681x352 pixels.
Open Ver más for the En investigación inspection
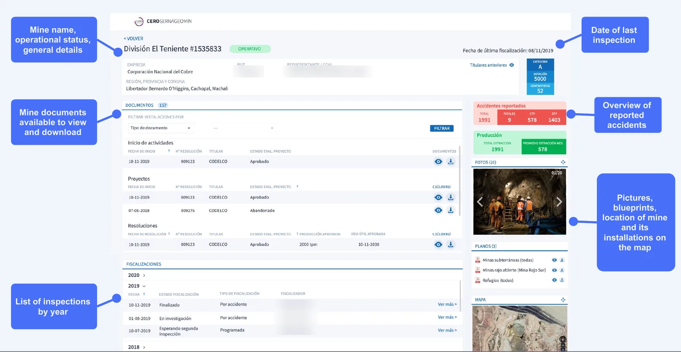pyautogui.click(x=447, y=318)
